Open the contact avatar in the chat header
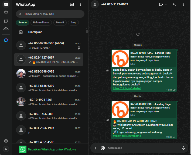Screen dimensions: 191x155 pos(95,4)
